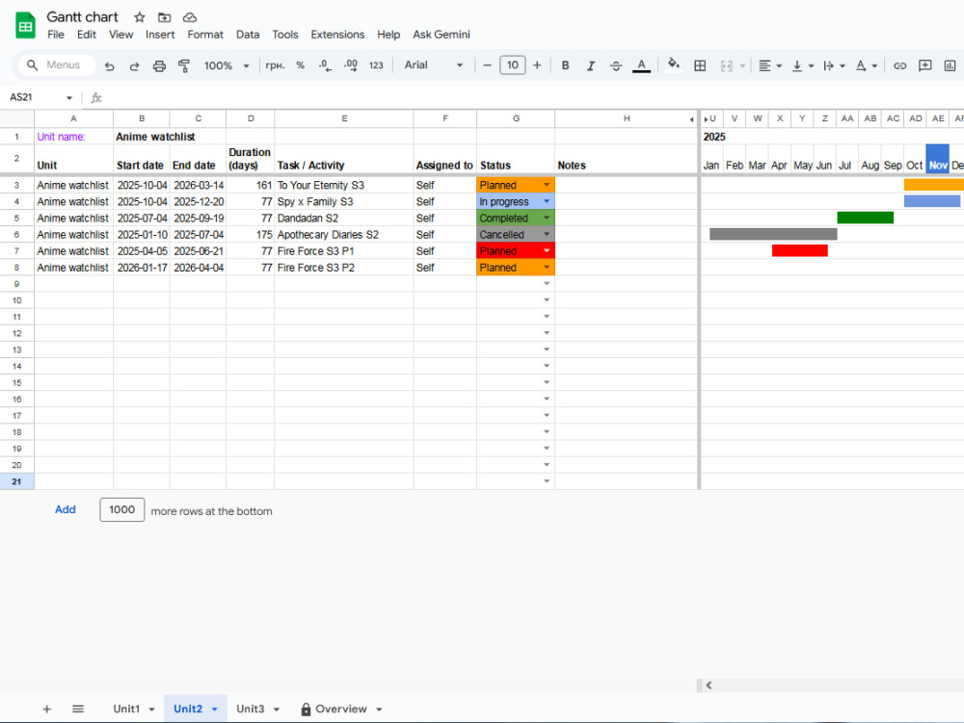964x723 pixels.
Task: Check the cloud document status icon
Action: click(190, 17)
